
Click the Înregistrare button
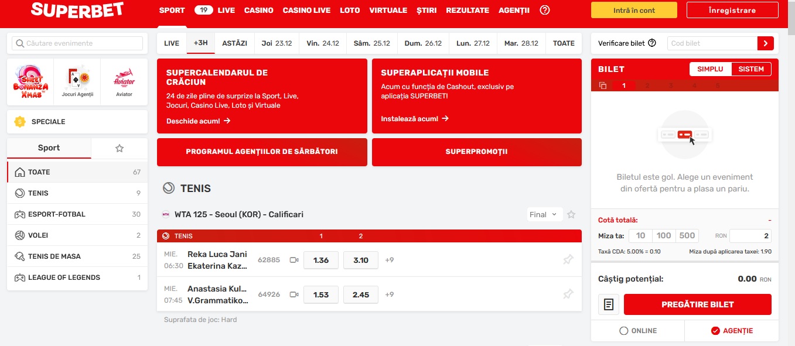732,10
